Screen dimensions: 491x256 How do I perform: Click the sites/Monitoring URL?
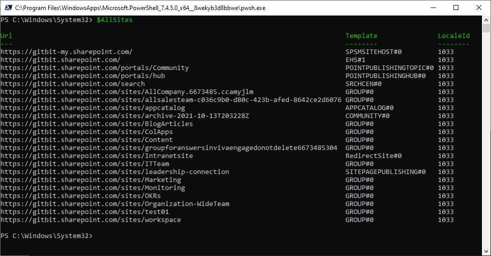coord(93,188)
